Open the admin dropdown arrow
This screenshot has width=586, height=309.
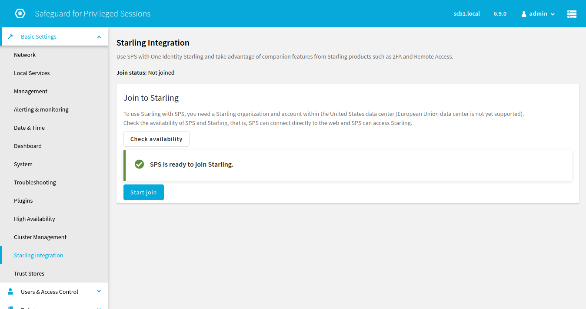pyautogui.click(x=553, y=14)
